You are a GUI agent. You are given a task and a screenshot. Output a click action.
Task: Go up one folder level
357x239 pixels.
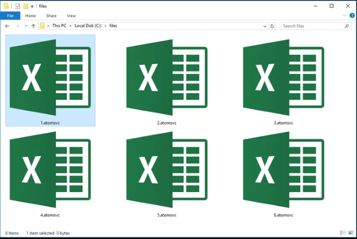(x=33, y=26)
